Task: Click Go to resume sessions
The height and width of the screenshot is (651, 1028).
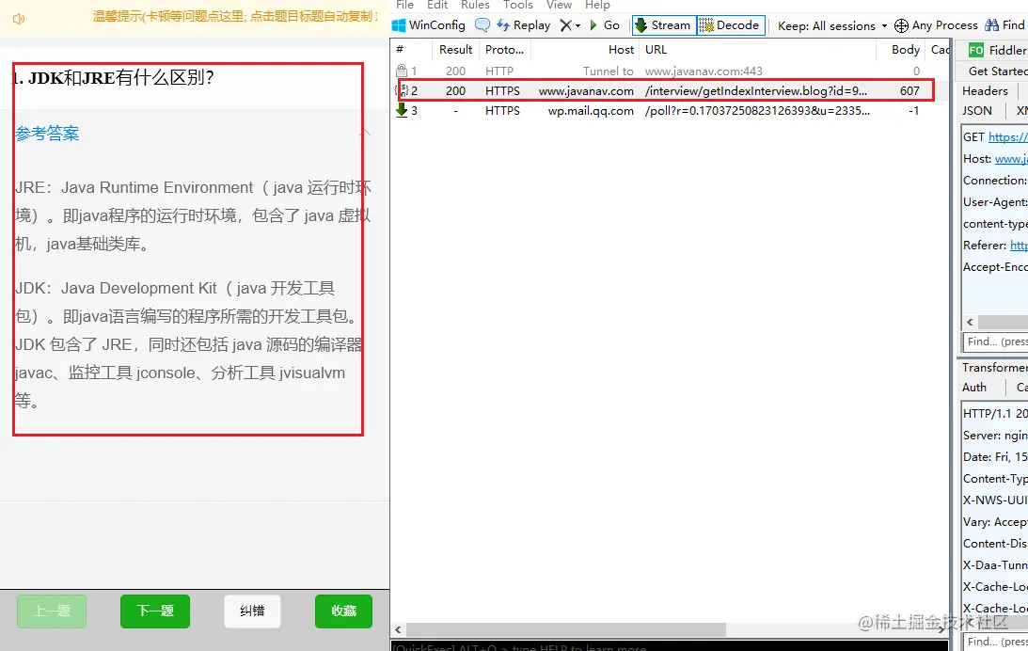Action: [605, 25]
